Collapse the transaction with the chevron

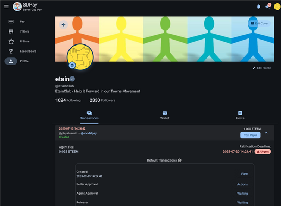pos(266,133)
